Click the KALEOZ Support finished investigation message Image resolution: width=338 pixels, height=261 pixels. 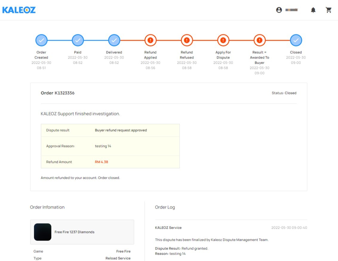click(x=80, y=114)
